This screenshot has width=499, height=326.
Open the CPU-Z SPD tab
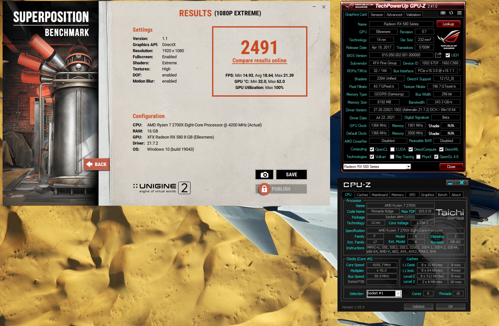click(x=412, y=195)
